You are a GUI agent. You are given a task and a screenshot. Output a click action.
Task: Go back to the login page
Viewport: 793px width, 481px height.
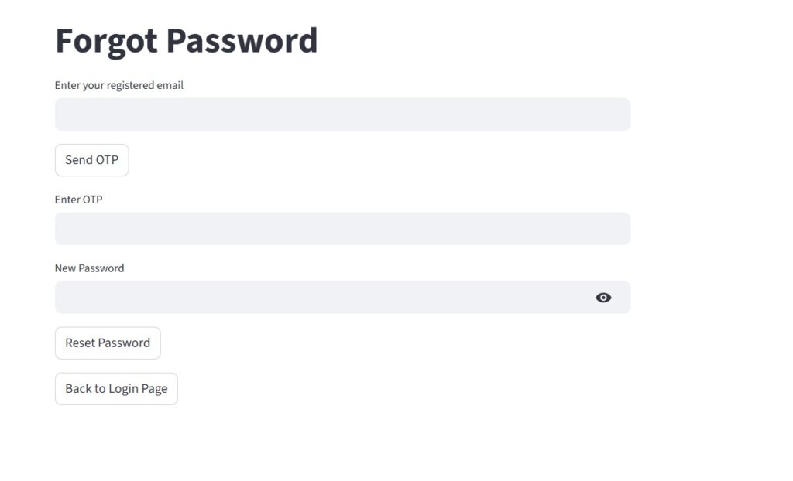pos(116,389)
